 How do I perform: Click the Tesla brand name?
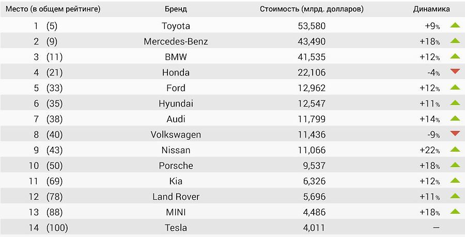(x=176, y=228)
